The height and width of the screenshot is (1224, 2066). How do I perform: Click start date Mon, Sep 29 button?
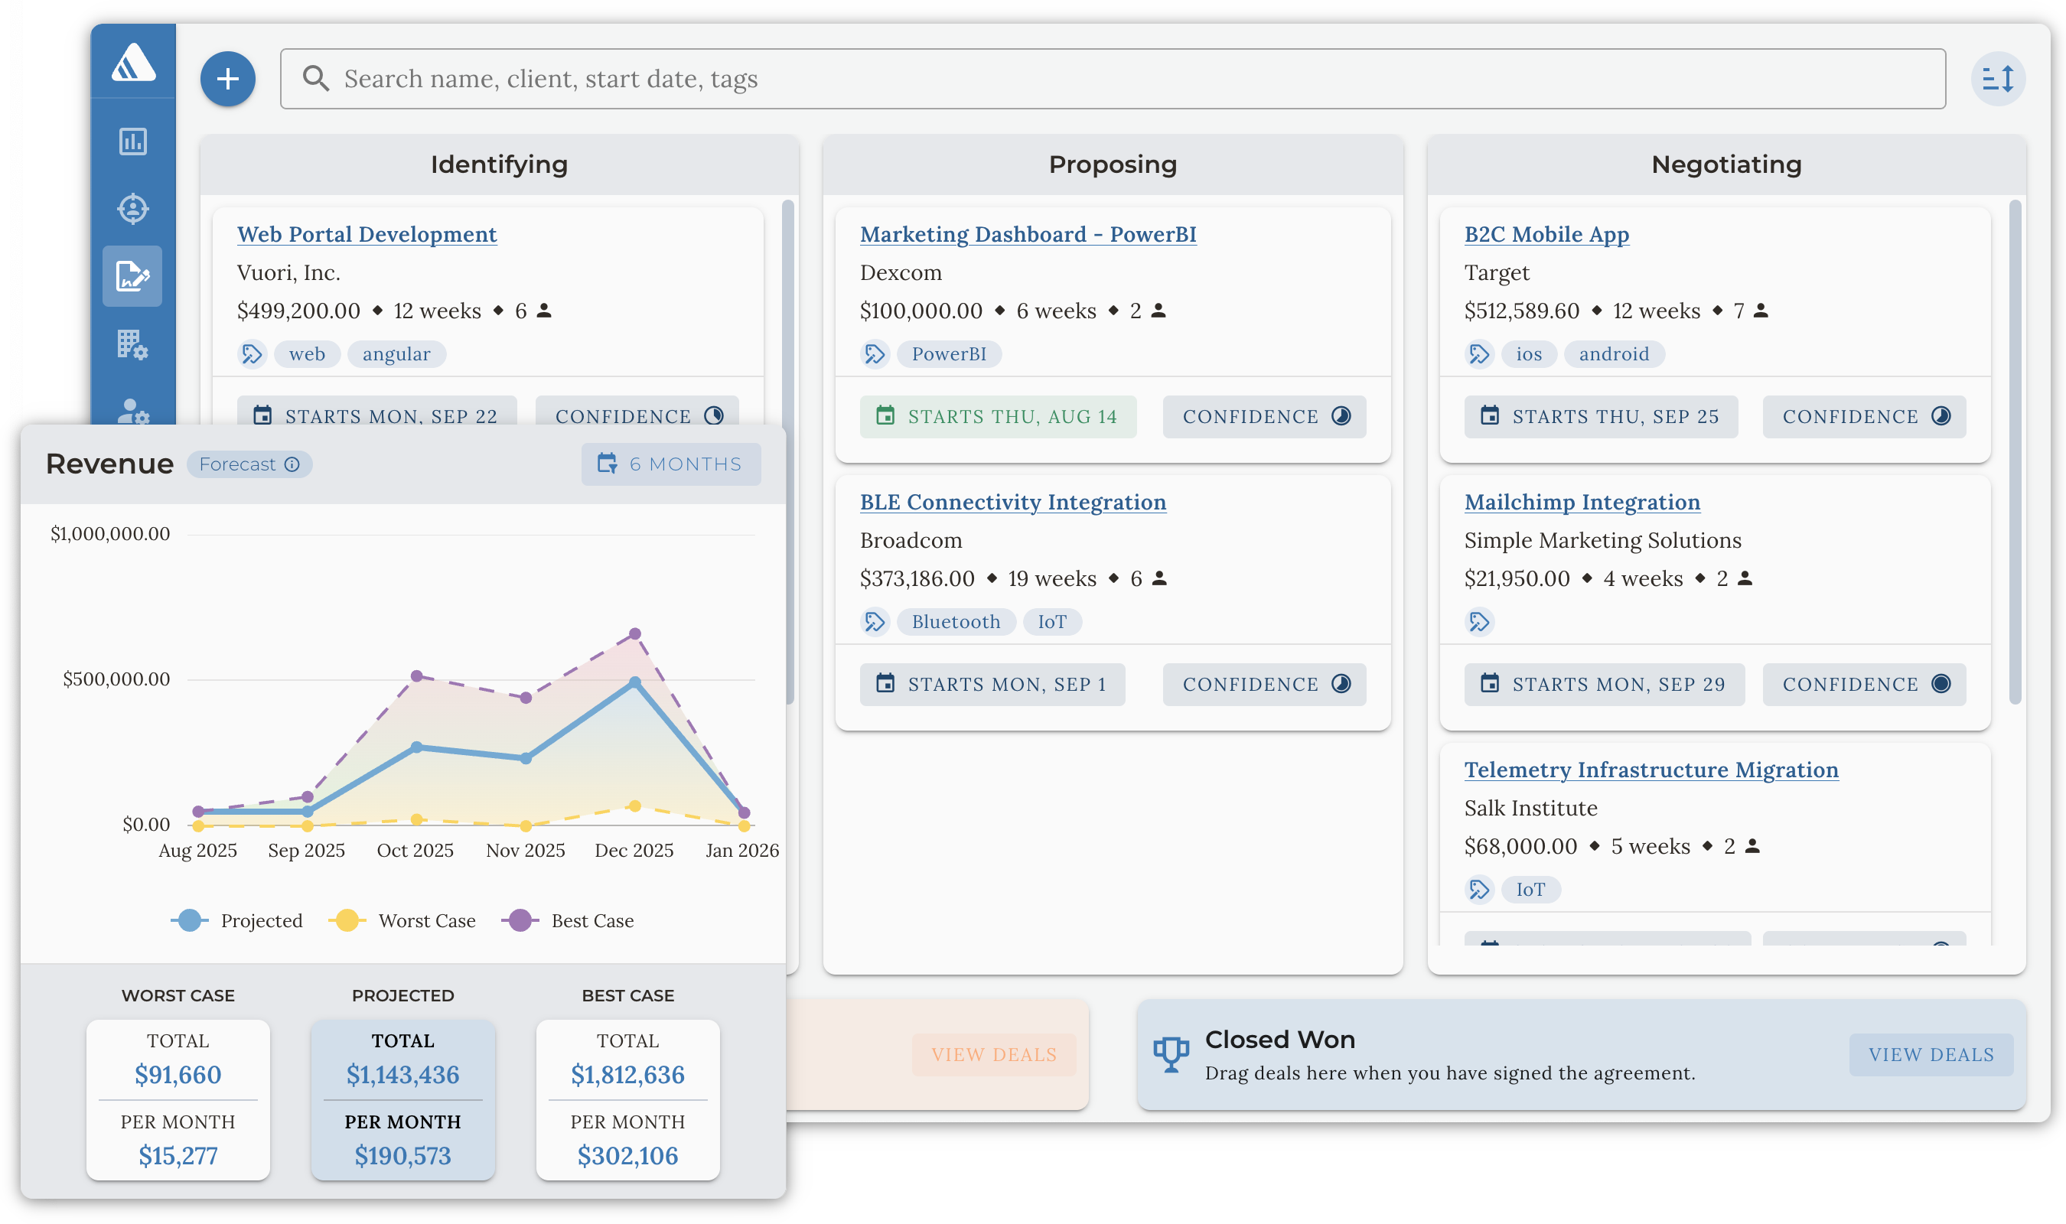click(1604, 685)
